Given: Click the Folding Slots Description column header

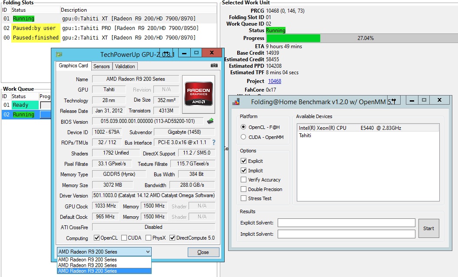Looking at the screenshot, I should coord(139,10).
